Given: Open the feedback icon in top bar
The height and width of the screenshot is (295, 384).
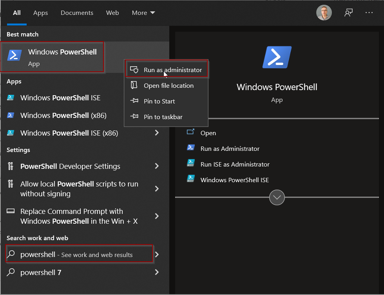Looking at the screenshot, I should coord(348,13).
